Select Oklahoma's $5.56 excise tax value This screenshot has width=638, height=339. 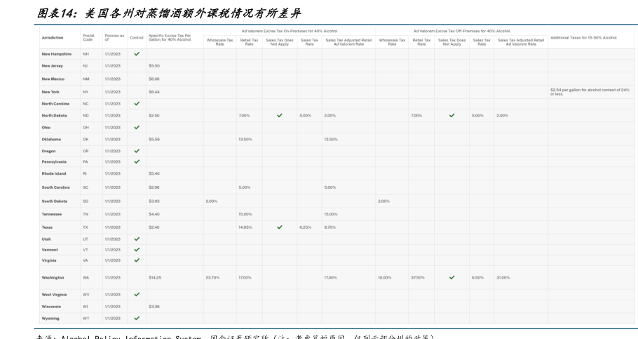click(x=154, y=140)
